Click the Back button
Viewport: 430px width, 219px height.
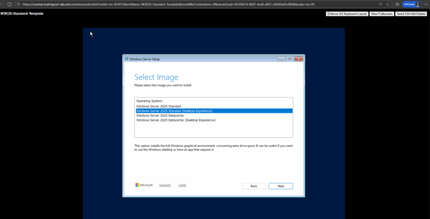pos(254,186)
